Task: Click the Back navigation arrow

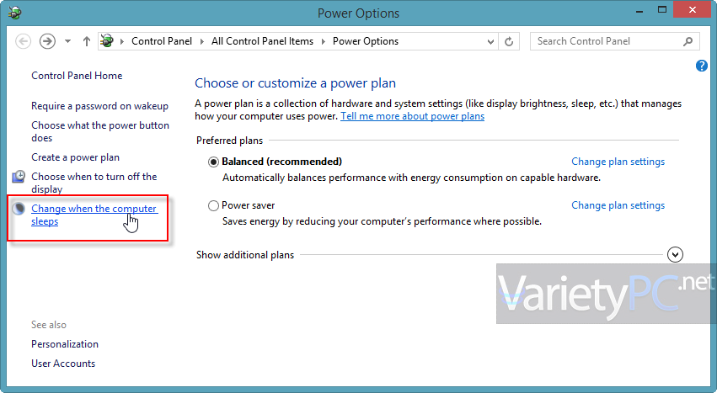Action: point(23,41)
